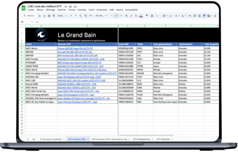Decrease font size with minus button

[x=112, y=16]
